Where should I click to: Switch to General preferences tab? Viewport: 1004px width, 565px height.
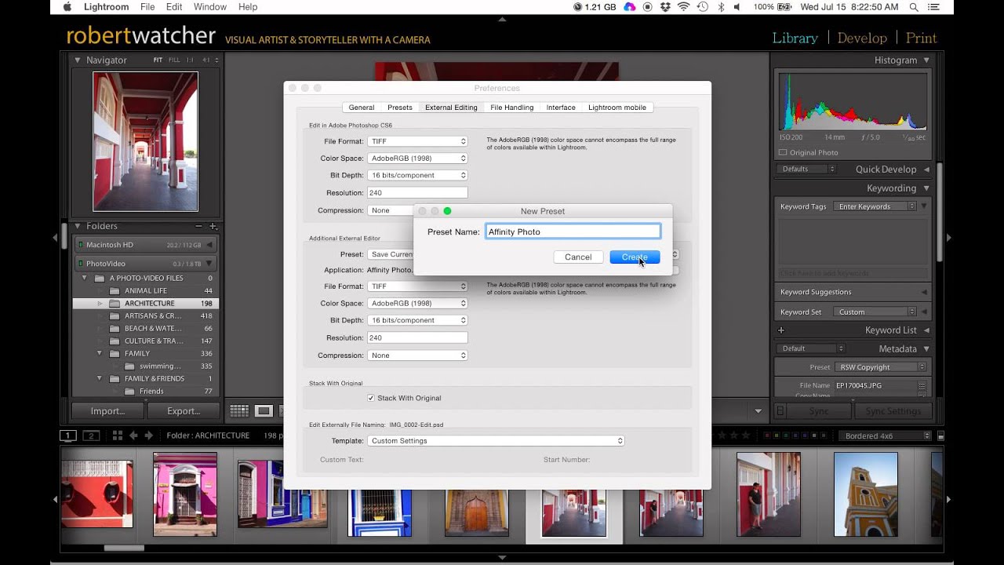pyautogui.click(x=362, y=108)
